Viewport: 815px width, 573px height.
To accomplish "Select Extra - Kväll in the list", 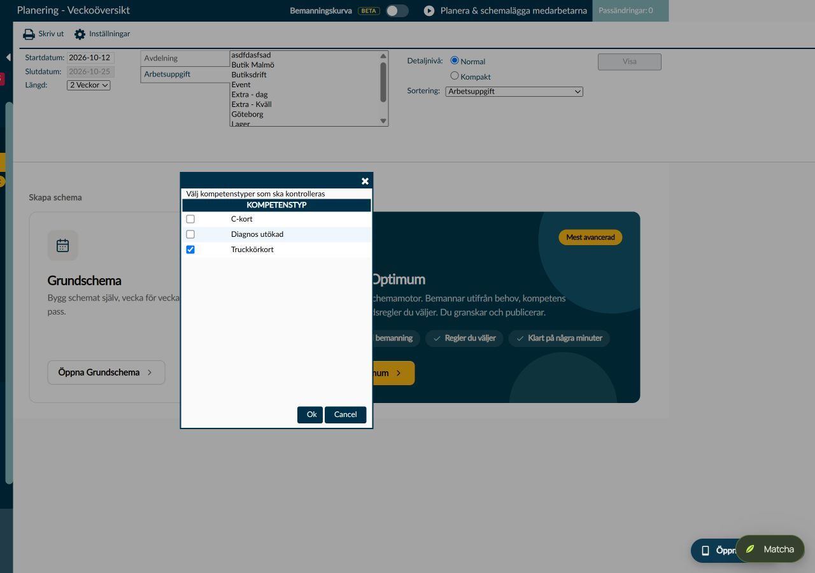I will pyautogui.click(x=252, y=104).
